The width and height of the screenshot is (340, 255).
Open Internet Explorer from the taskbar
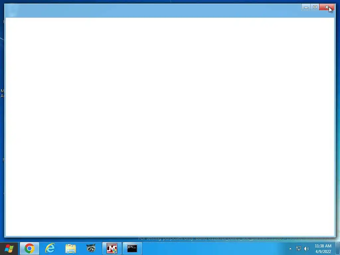(50, 248)
